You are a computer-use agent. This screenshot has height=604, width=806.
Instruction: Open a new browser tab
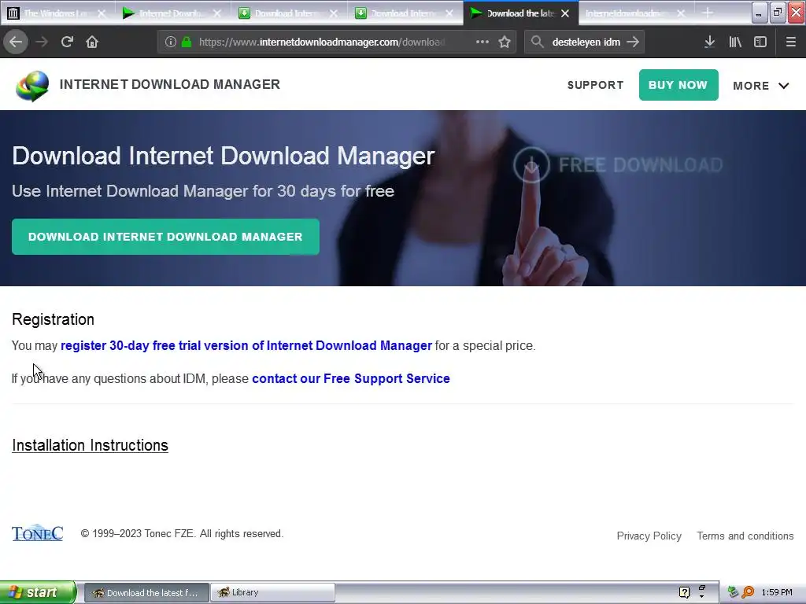click(708, 13)
